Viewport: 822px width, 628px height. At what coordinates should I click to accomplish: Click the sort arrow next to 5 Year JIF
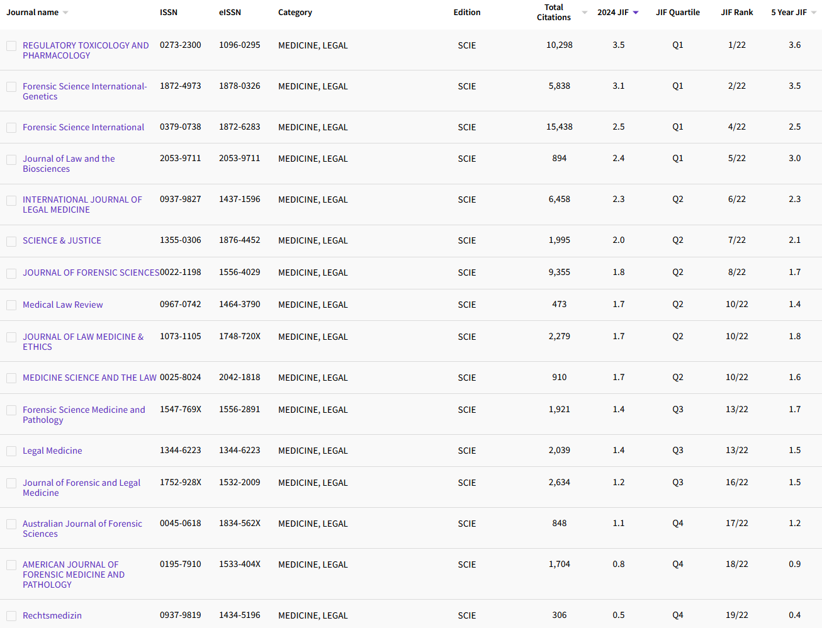(814, 13)
